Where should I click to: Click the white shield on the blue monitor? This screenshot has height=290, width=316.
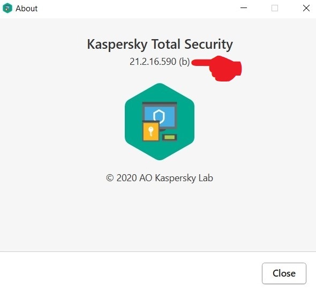coord(159,116)
